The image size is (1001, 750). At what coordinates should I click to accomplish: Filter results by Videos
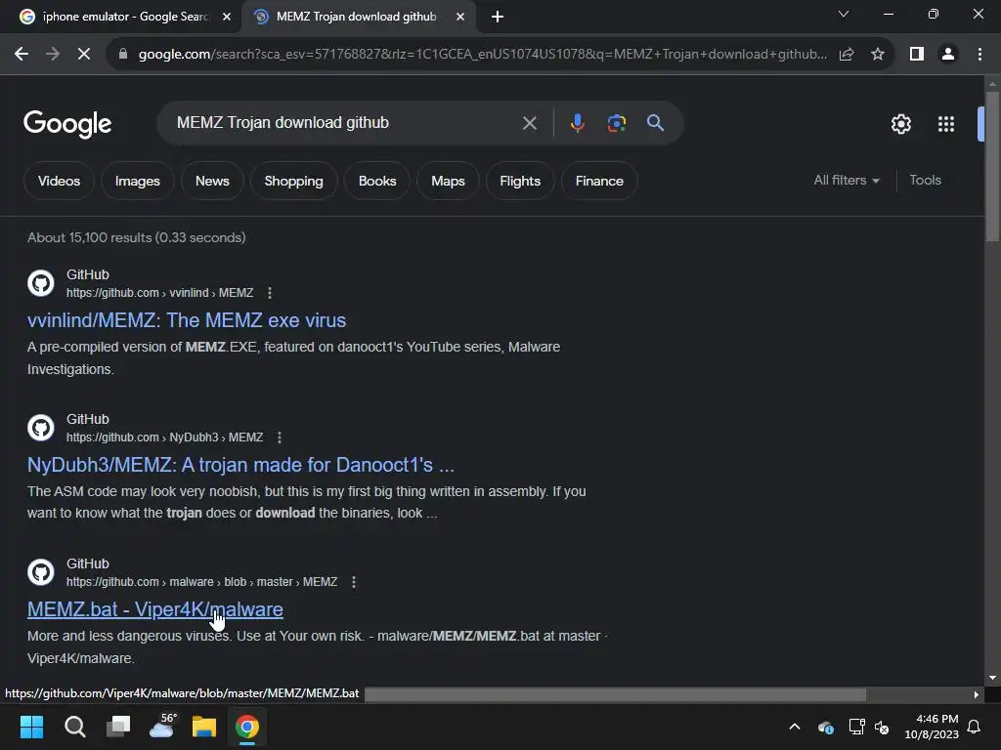(59, 181)
